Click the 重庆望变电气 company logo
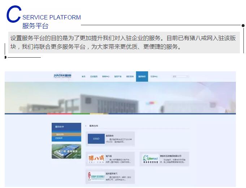246x188 pixels. pos(96,176)
